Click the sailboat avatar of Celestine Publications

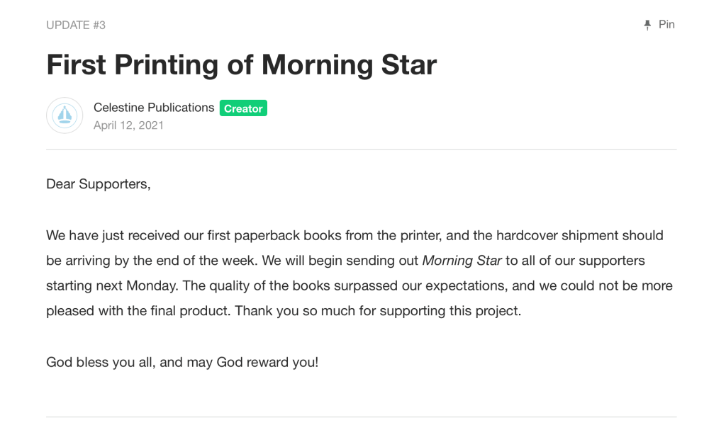click(x=65, y=115)
